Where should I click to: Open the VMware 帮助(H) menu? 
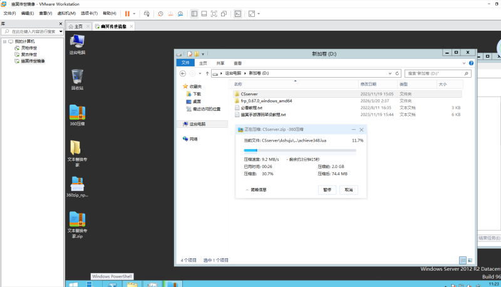[110, 13]
